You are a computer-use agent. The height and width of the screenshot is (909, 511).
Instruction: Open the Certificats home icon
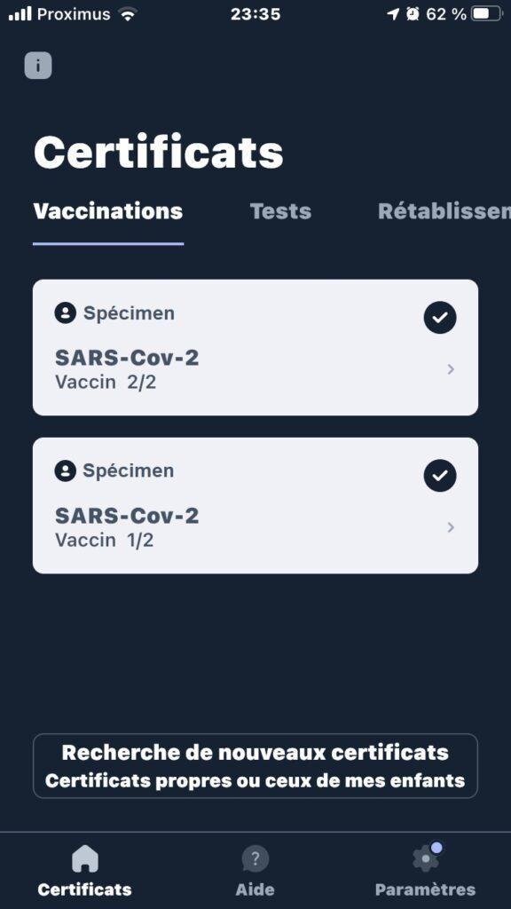coord(85,858)
